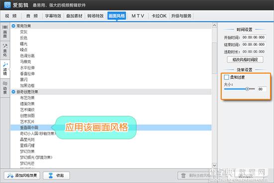Select the 梦幻效果 item
This screenshot has width=274, height=183.
click(x=27, y=151)
